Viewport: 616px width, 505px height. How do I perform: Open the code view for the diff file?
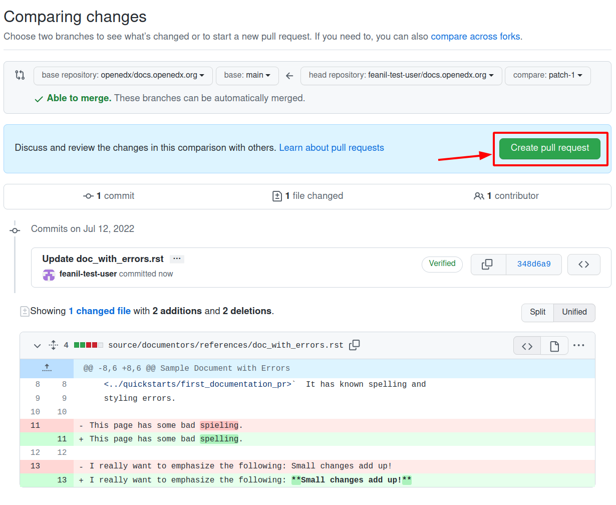click(x=527, y=345)
